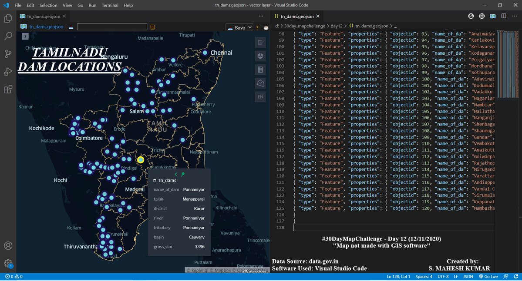Open the Extensions view
The width and height of the screenshot is (522, 281).
[8, 89]
